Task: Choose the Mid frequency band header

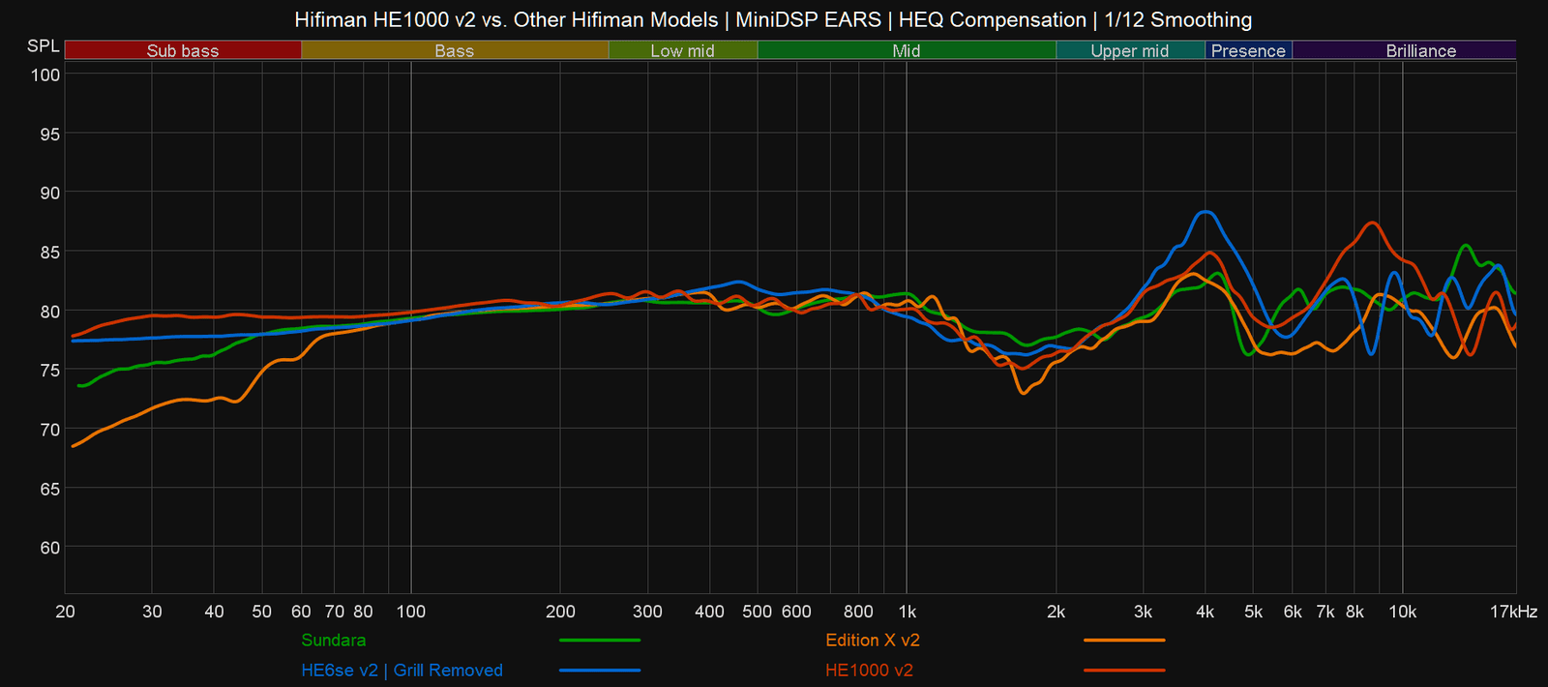Action: click(906, 50)
